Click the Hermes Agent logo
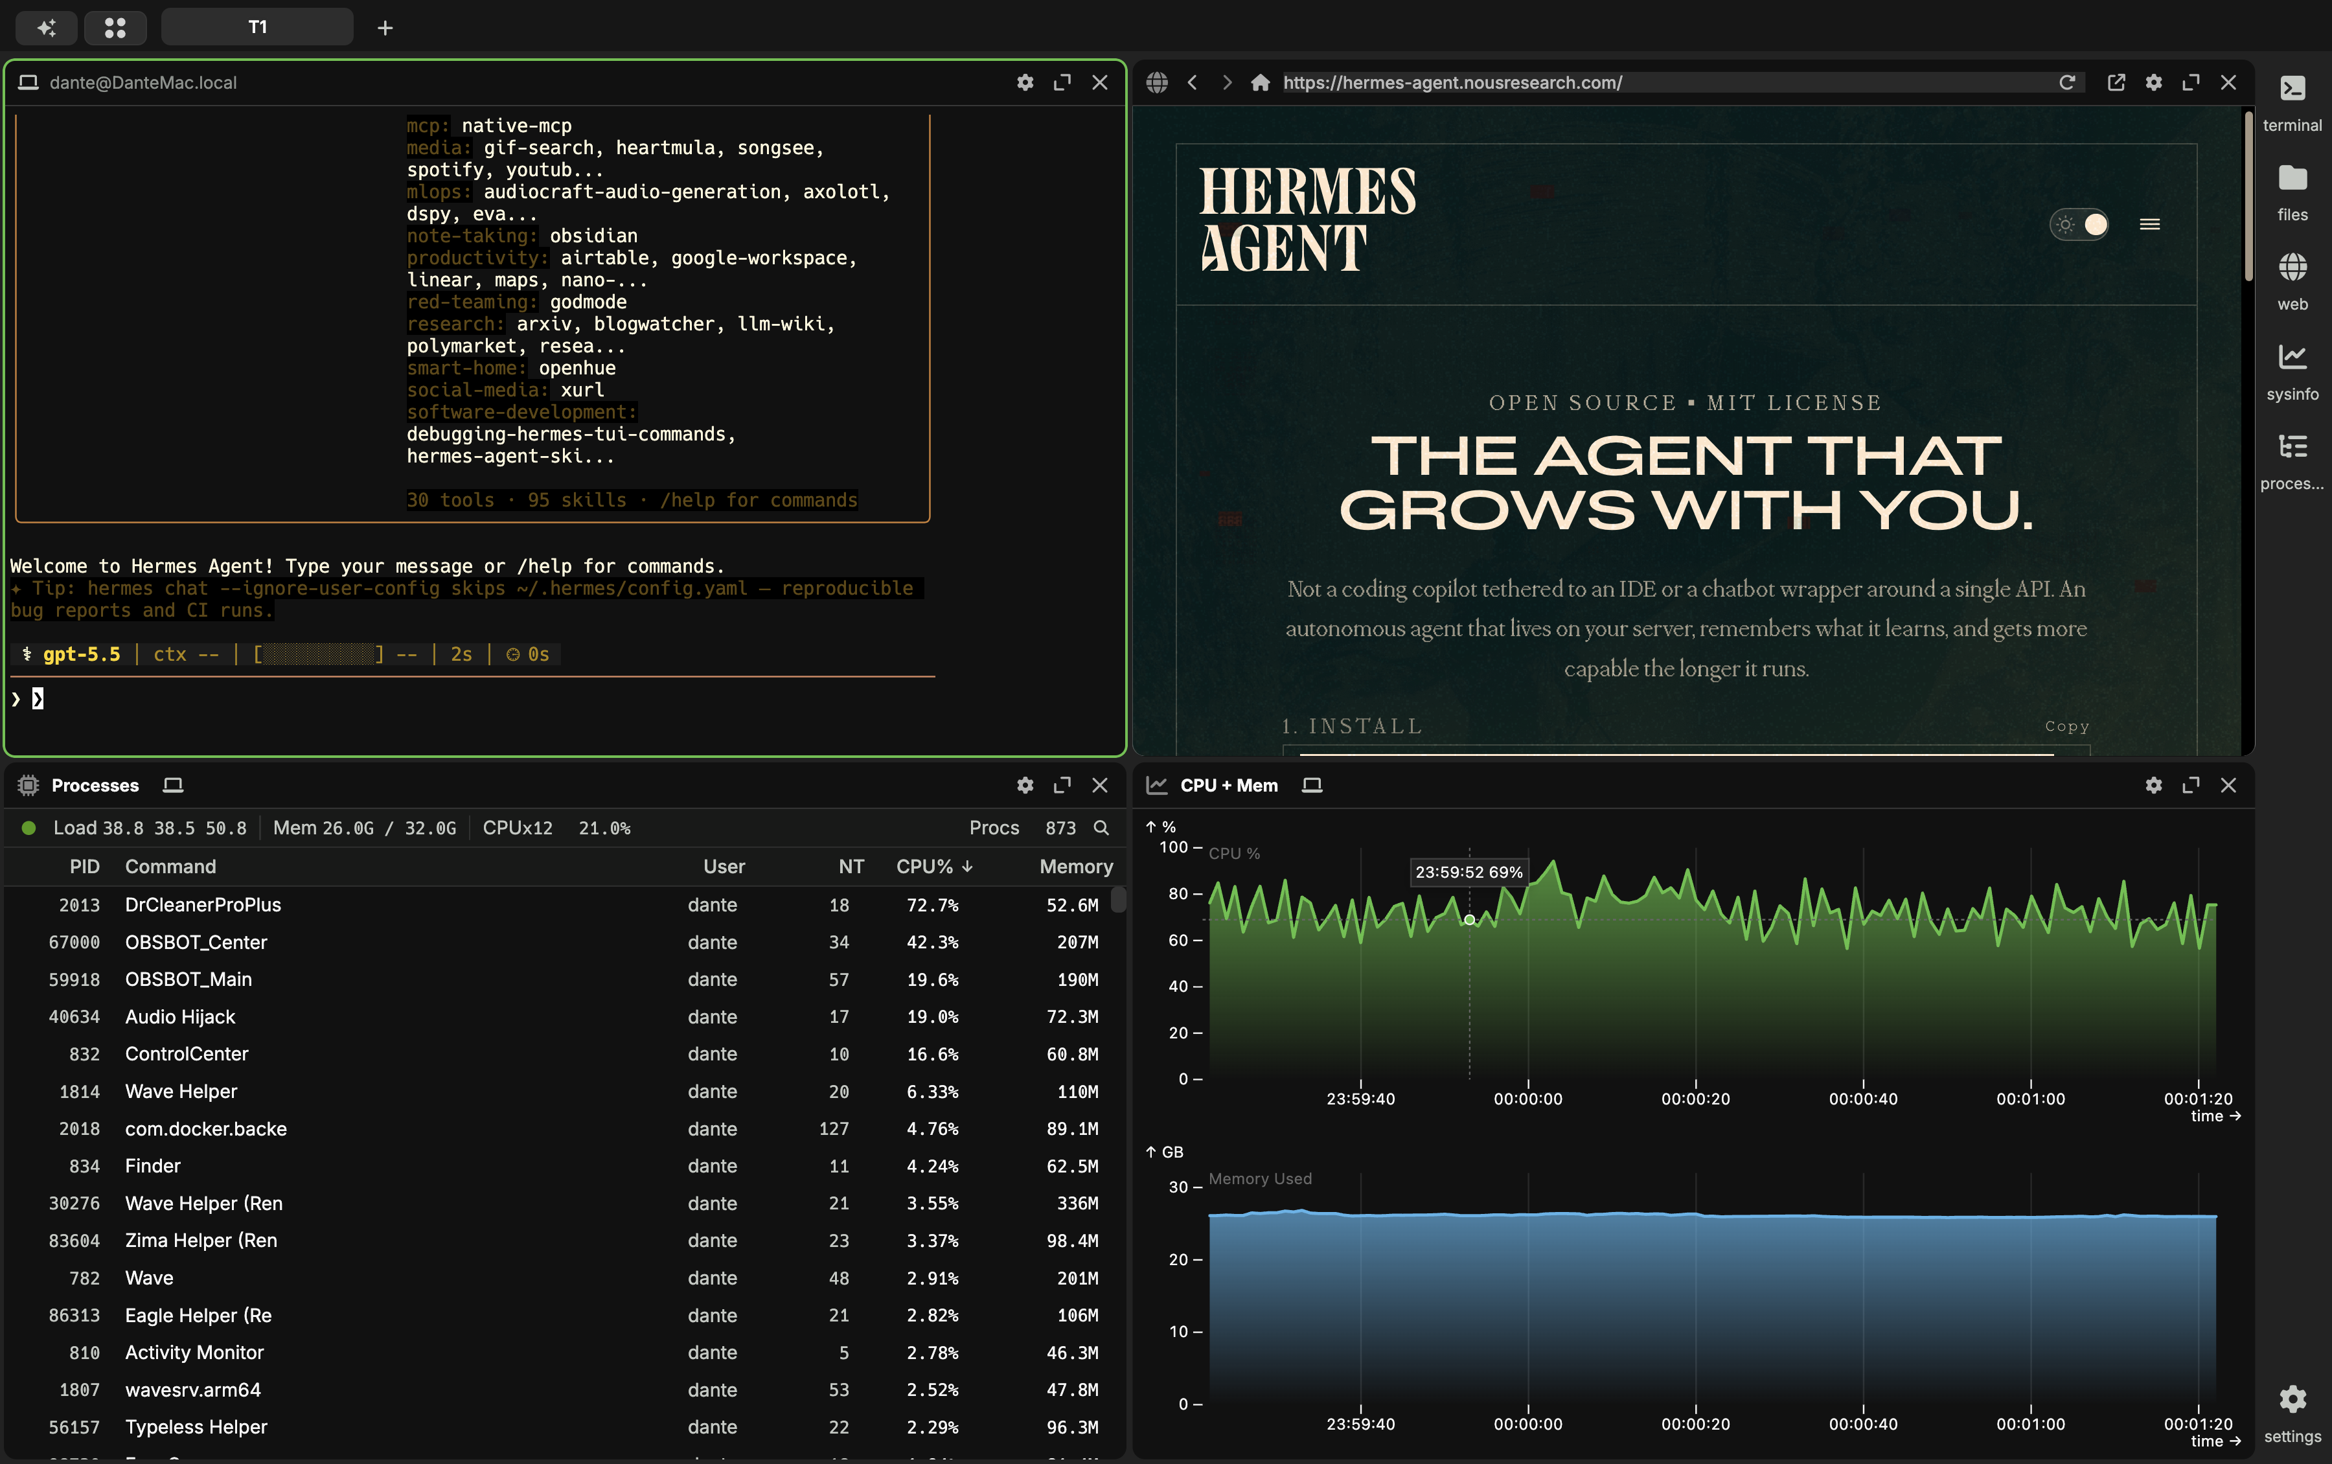 [1307, 219]
